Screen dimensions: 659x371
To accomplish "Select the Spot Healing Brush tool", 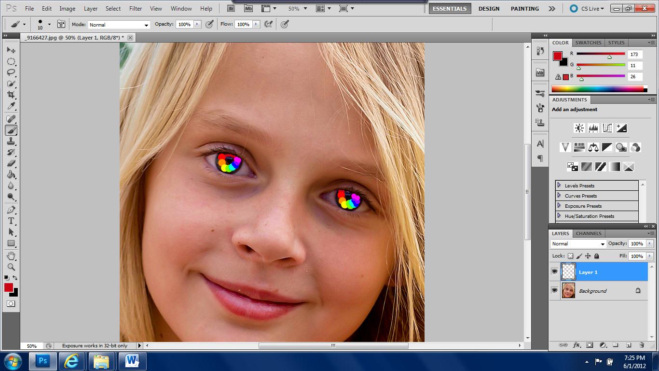I will point(11,119).
